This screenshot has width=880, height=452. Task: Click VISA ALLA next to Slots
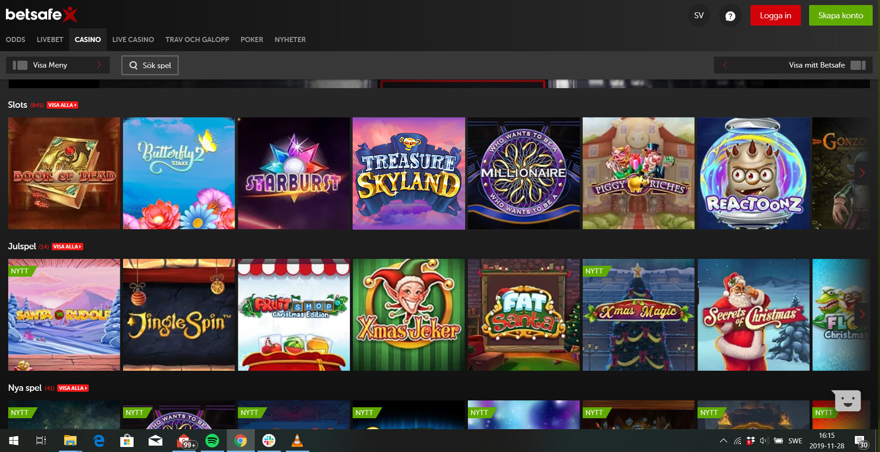62,105
